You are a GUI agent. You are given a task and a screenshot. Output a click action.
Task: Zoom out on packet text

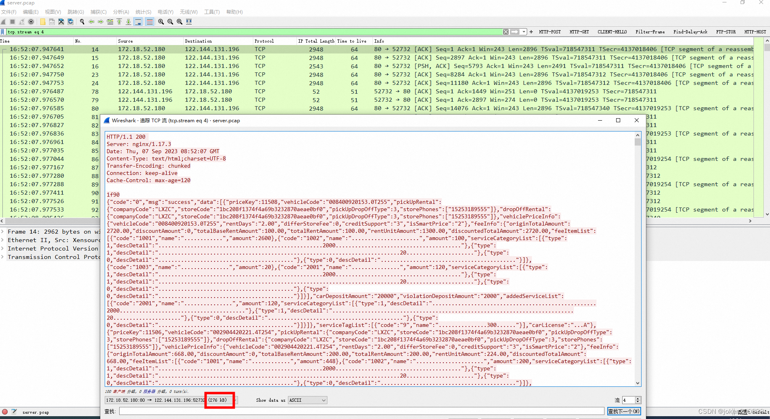170,22
